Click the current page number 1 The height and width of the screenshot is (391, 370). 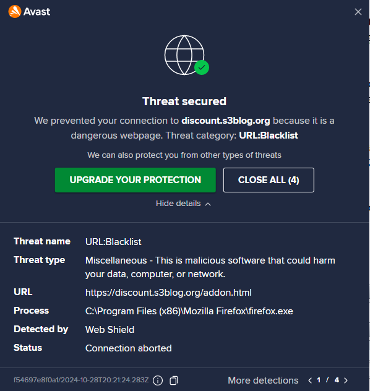tap(319, 380)
